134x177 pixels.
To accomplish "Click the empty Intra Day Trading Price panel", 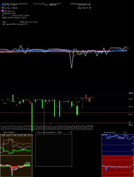I will 54,150.
